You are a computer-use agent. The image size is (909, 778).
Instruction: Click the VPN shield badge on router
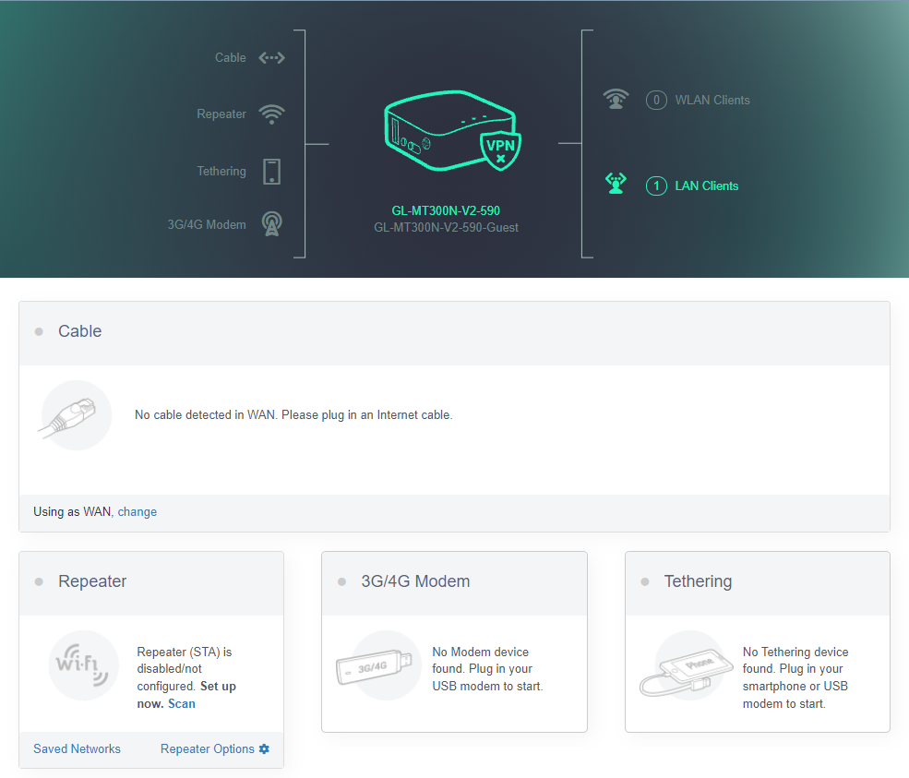tap(501, 150)
